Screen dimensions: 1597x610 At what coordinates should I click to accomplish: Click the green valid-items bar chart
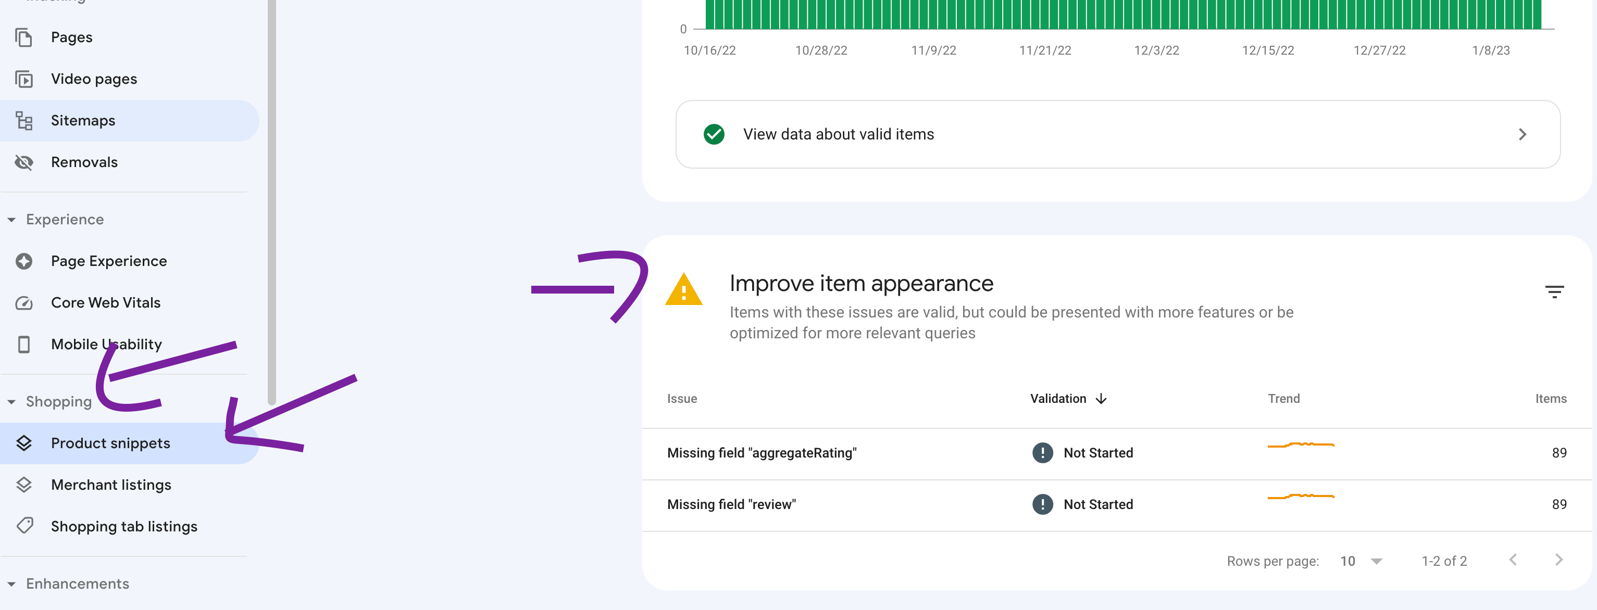coord(1122,14)
